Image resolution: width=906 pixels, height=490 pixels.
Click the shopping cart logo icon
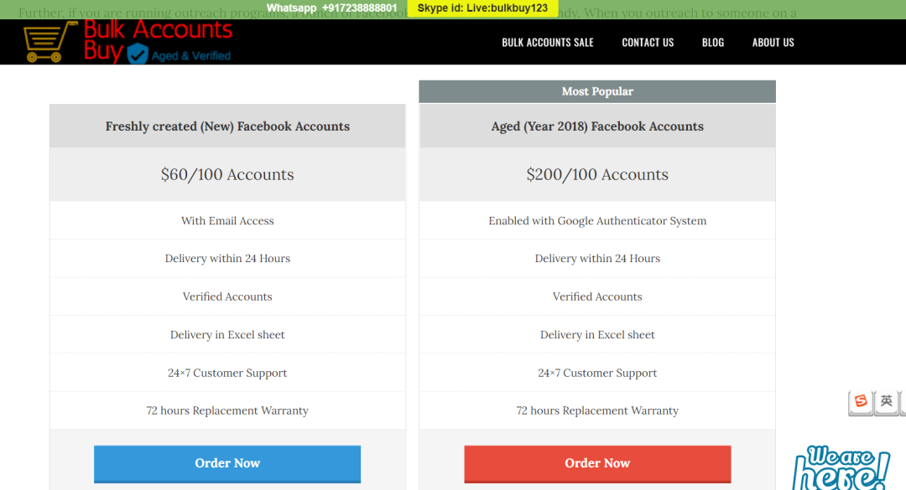point(50,42)
